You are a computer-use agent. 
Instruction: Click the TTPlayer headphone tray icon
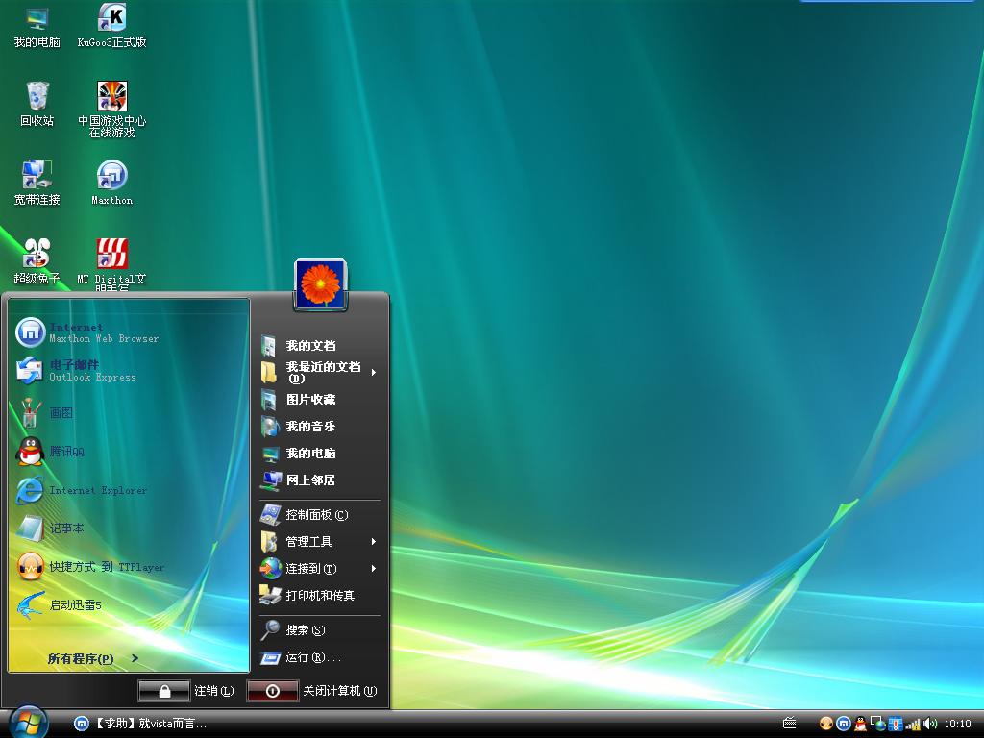click(826, 724)
